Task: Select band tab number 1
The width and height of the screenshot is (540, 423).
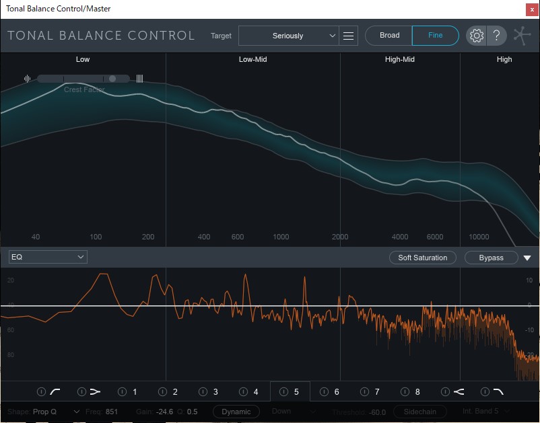Action: (135, 391)
